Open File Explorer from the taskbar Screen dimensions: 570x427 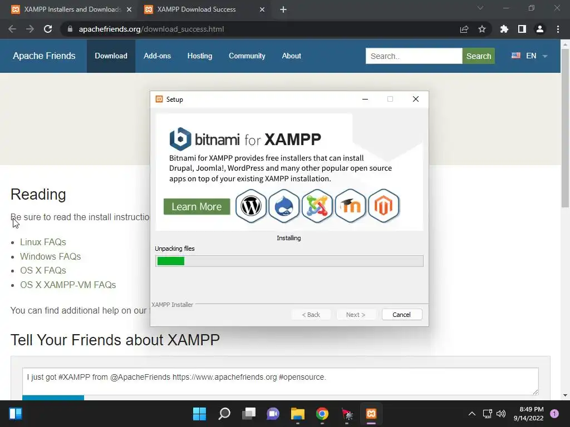click(x=297, y=414)
